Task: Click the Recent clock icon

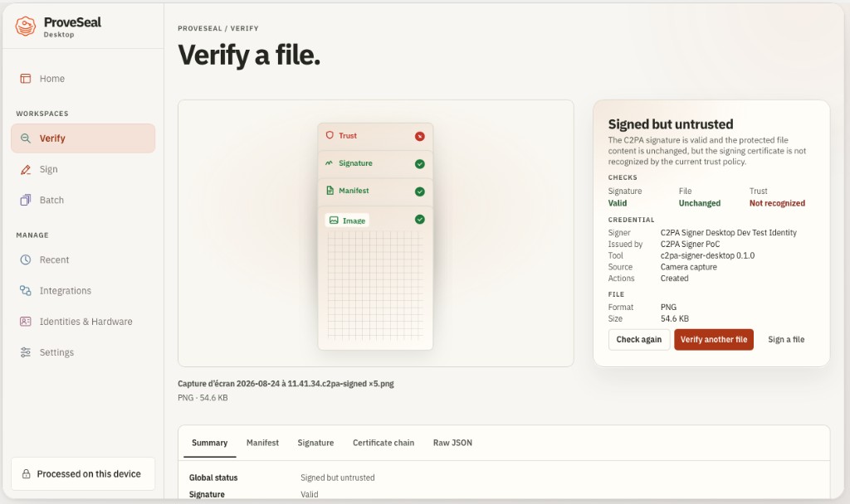Action: click(x=26, y=259)
